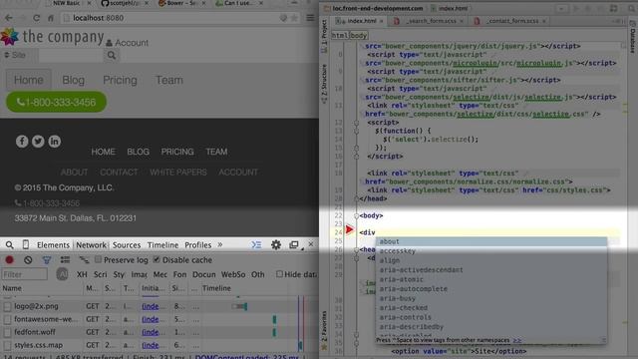
Task: Open the Timeline tab
Action: 162,245
